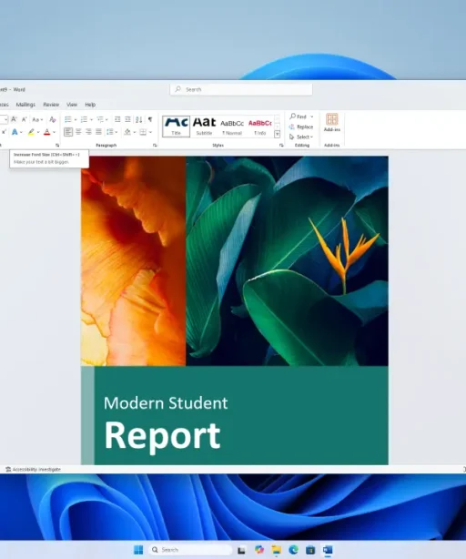Click the Word taskbar icon
The image size is (466, 559).
click(x=328, y=550)
